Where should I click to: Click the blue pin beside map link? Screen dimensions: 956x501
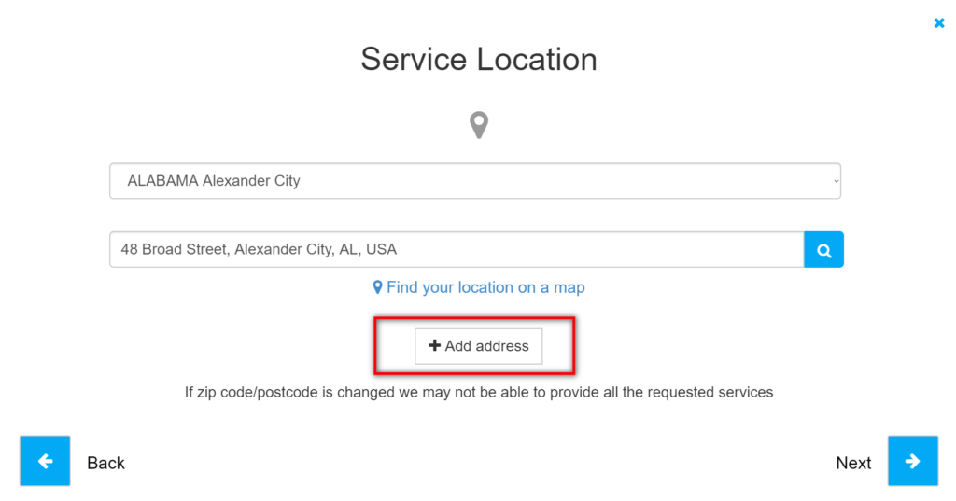[377, 287]
